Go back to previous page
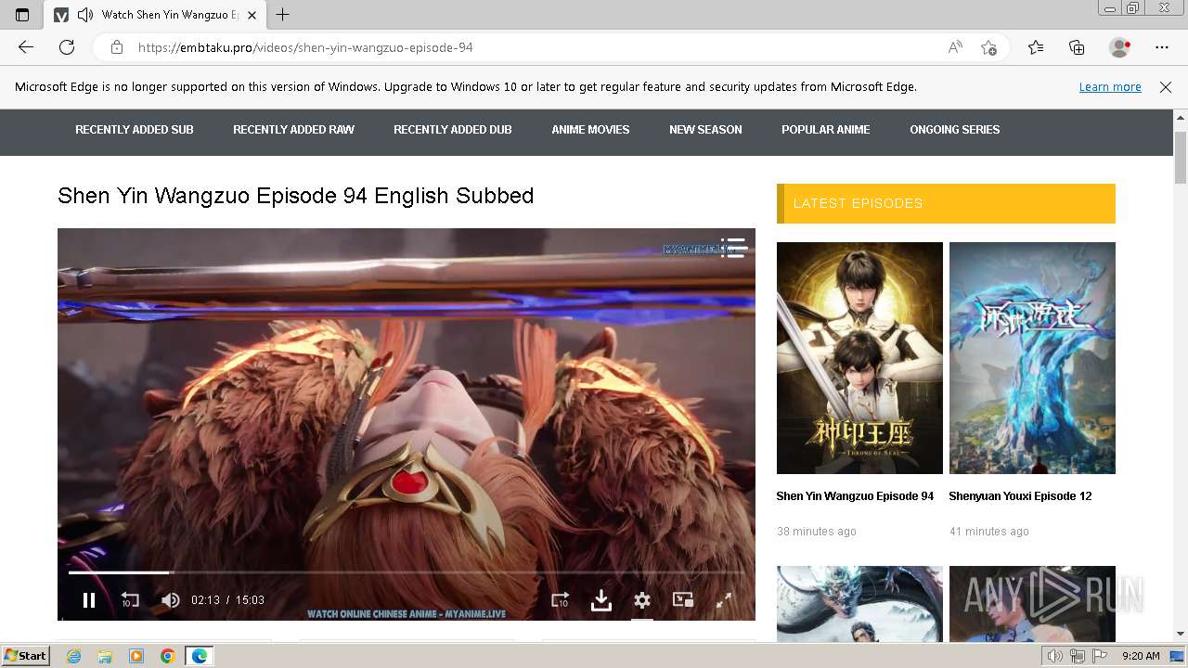Screen dimensions: 1188x668 [x=26, y=47]
